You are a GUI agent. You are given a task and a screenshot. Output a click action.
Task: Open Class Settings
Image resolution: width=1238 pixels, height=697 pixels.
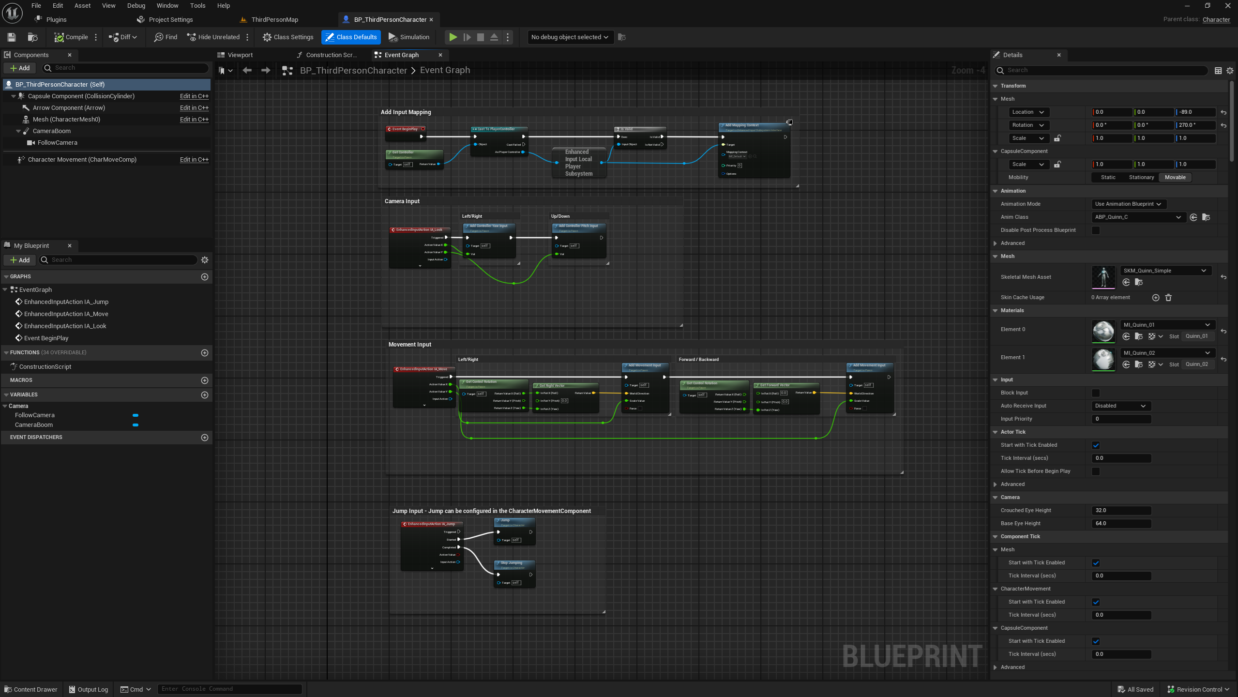[x=288, y=37]
